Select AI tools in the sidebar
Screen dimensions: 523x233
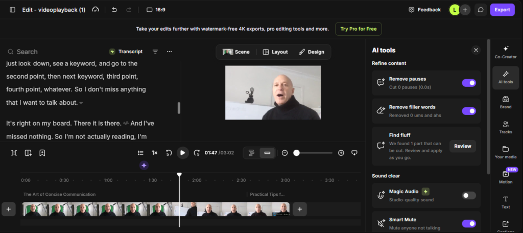pos(505,78)
